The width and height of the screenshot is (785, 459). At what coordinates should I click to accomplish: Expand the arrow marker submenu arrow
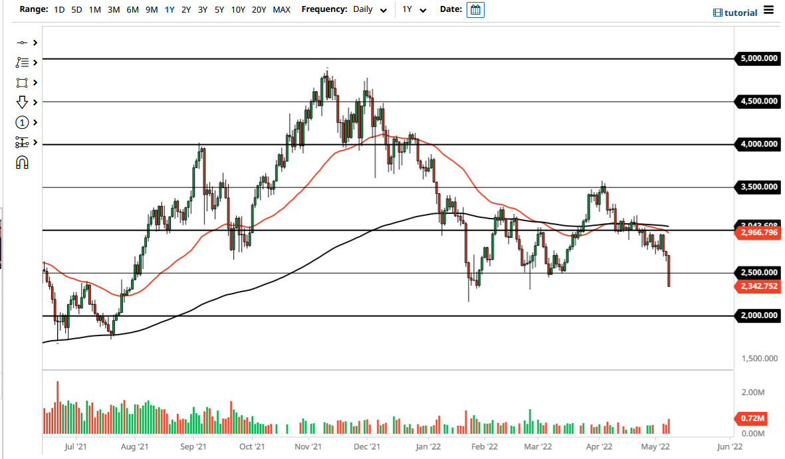tap(35, 102)
